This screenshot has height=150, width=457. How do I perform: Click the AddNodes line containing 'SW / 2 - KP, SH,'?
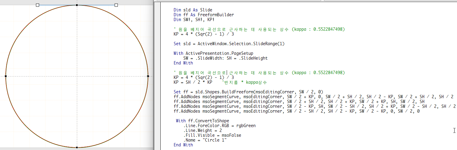pos(315,106)
